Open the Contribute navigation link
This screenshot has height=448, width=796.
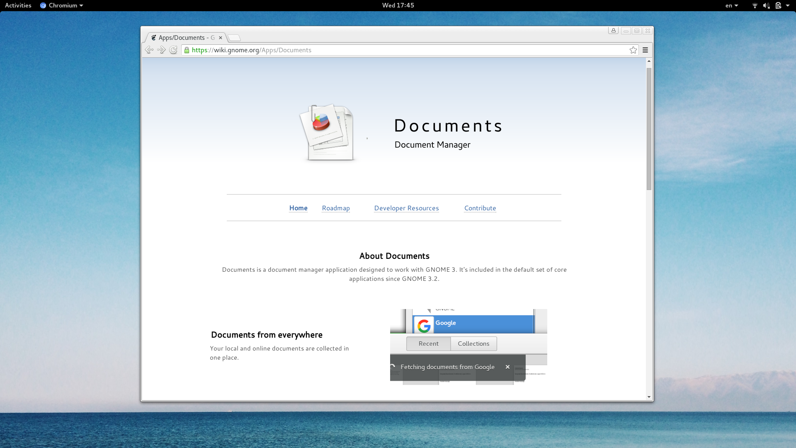coord(480,208)
